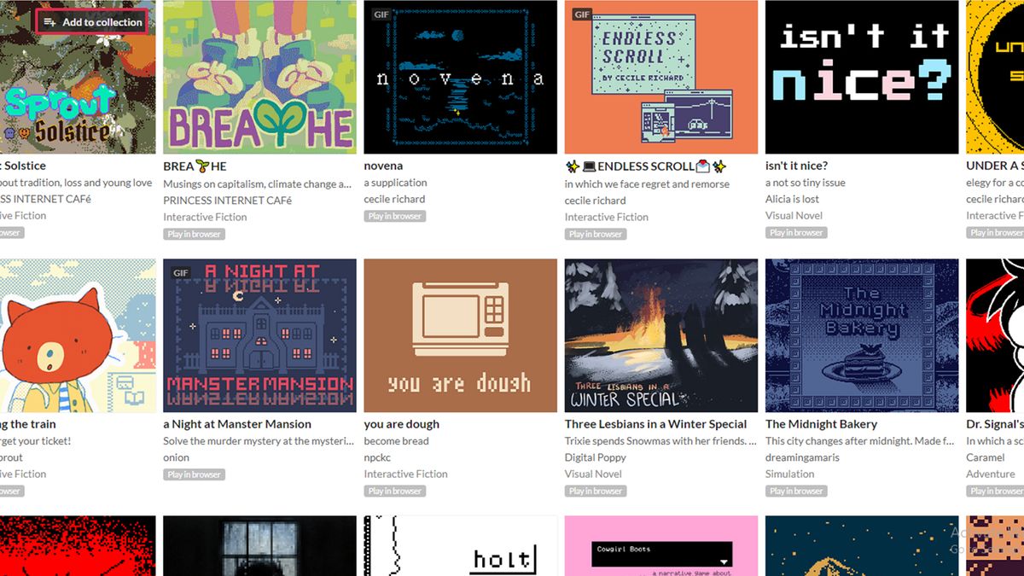Play The Midnight Bakery in browser

coord(795,491)
